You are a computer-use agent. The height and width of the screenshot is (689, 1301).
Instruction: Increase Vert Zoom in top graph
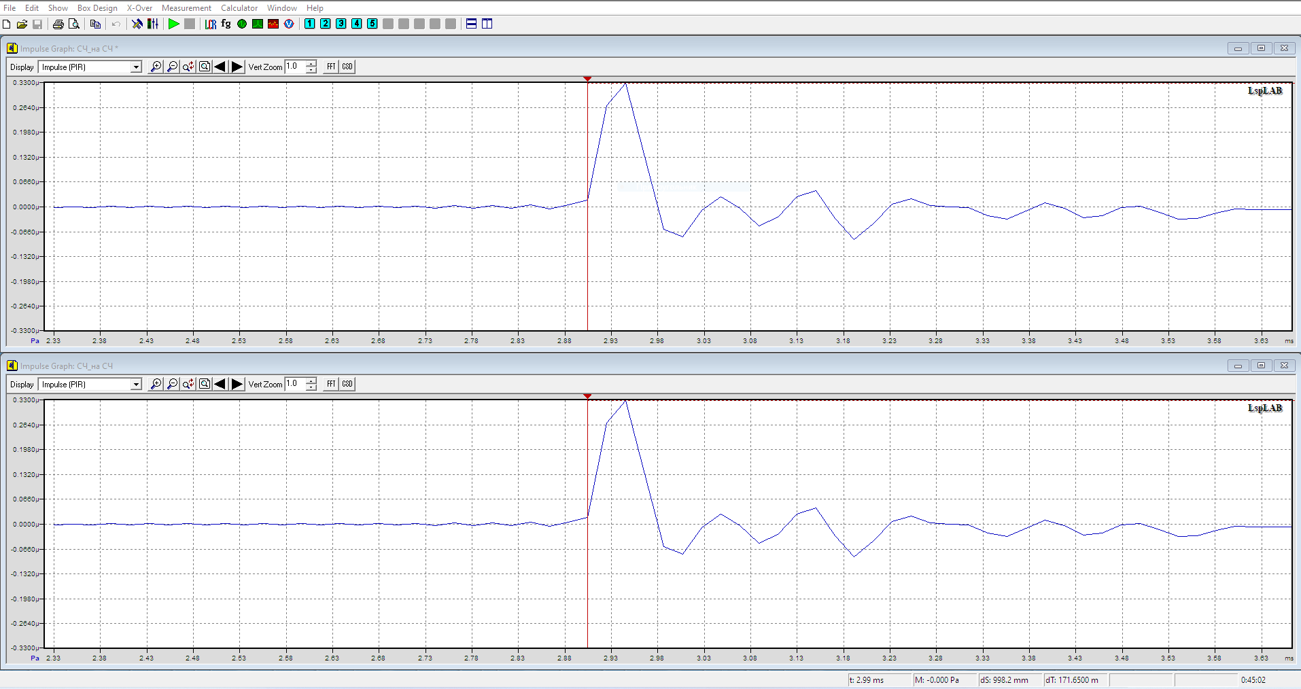coord(311,63)
